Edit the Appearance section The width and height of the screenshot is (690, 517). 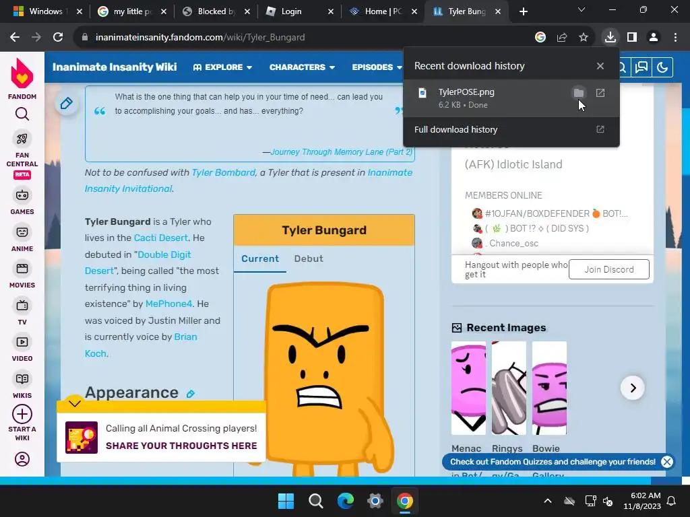click(191, 393)
